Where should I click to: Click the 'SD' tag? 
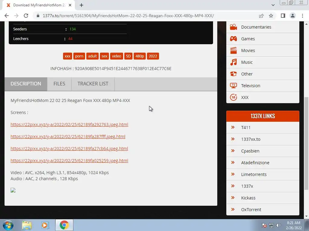[128, 56]
